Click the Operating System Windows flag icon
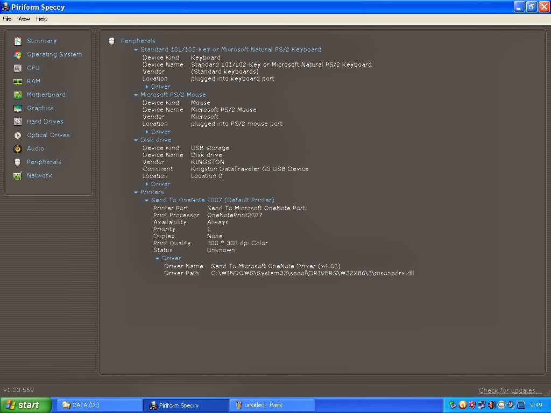The image size is (551, 413). click(x=18, y=55)
